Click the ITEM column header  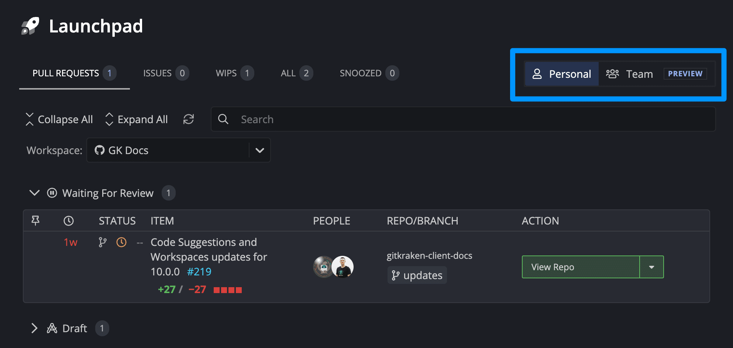pyautogui.click(x=162, y=221)
